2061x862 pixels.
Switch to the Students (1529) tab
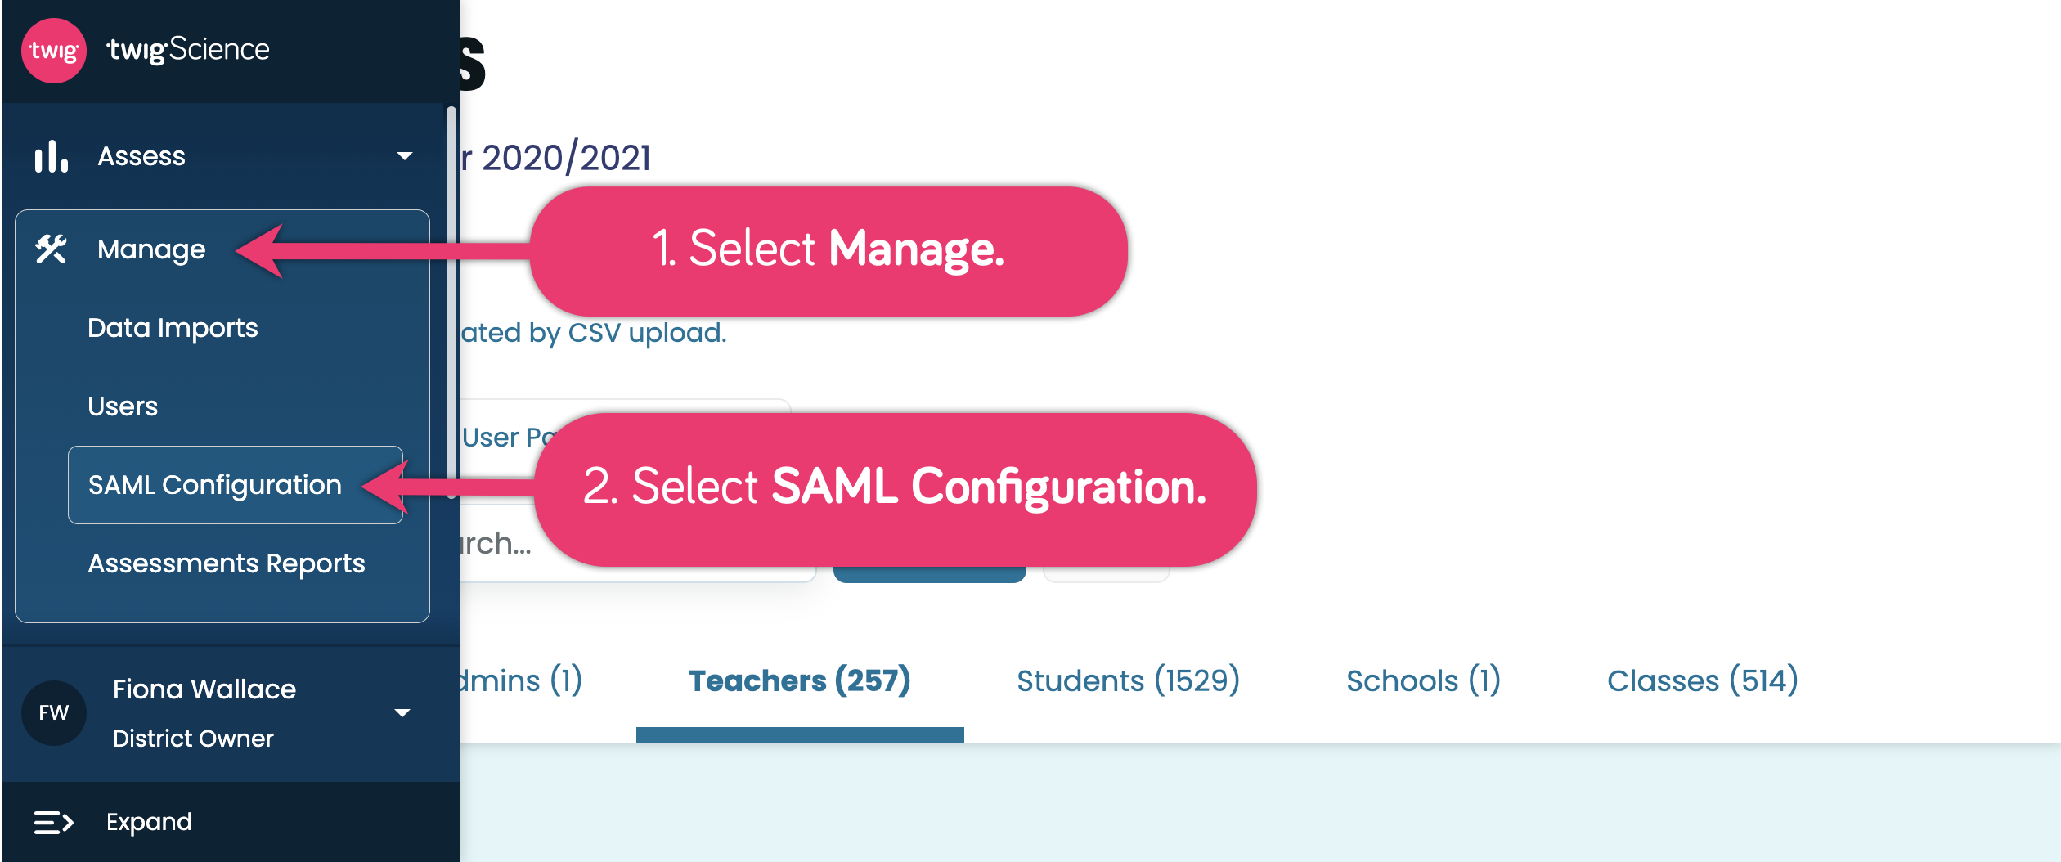1128,680
